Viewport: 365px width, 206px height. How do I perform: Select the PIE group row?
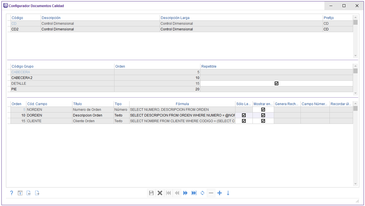(x=62, y=89)
